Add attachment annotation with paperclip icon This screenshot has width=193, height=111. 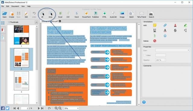point(155,36)
